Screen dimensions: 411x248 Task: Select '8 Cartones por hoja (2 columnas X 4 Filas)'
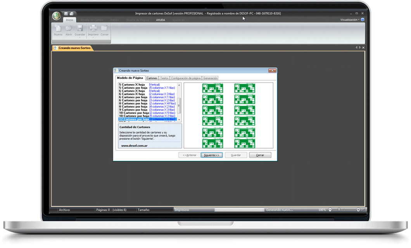click(147, 103)
